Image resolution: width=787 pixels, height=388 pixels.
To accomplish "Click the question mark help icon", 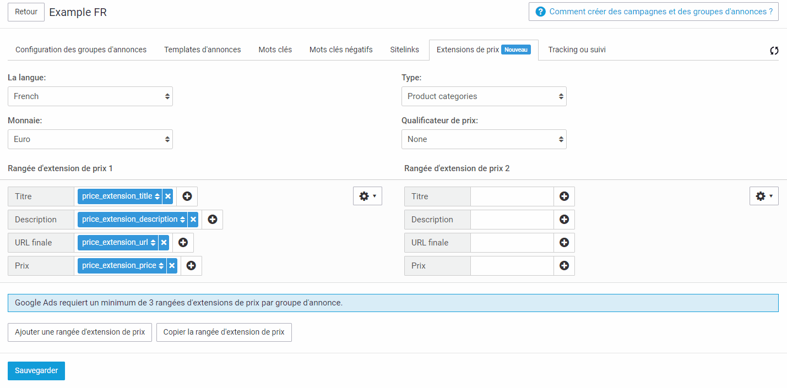I will click(540, 12).
